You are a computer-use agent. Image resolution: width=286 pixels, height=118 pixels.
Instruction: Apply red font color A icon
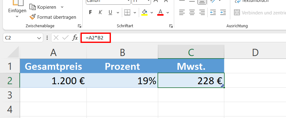point(160,13)
